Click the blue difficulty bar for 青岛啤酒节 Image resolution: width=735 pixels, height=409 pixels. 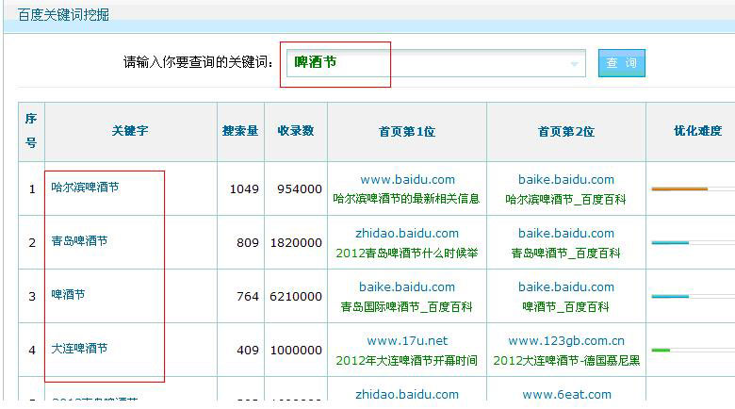(x=670, y=242)
